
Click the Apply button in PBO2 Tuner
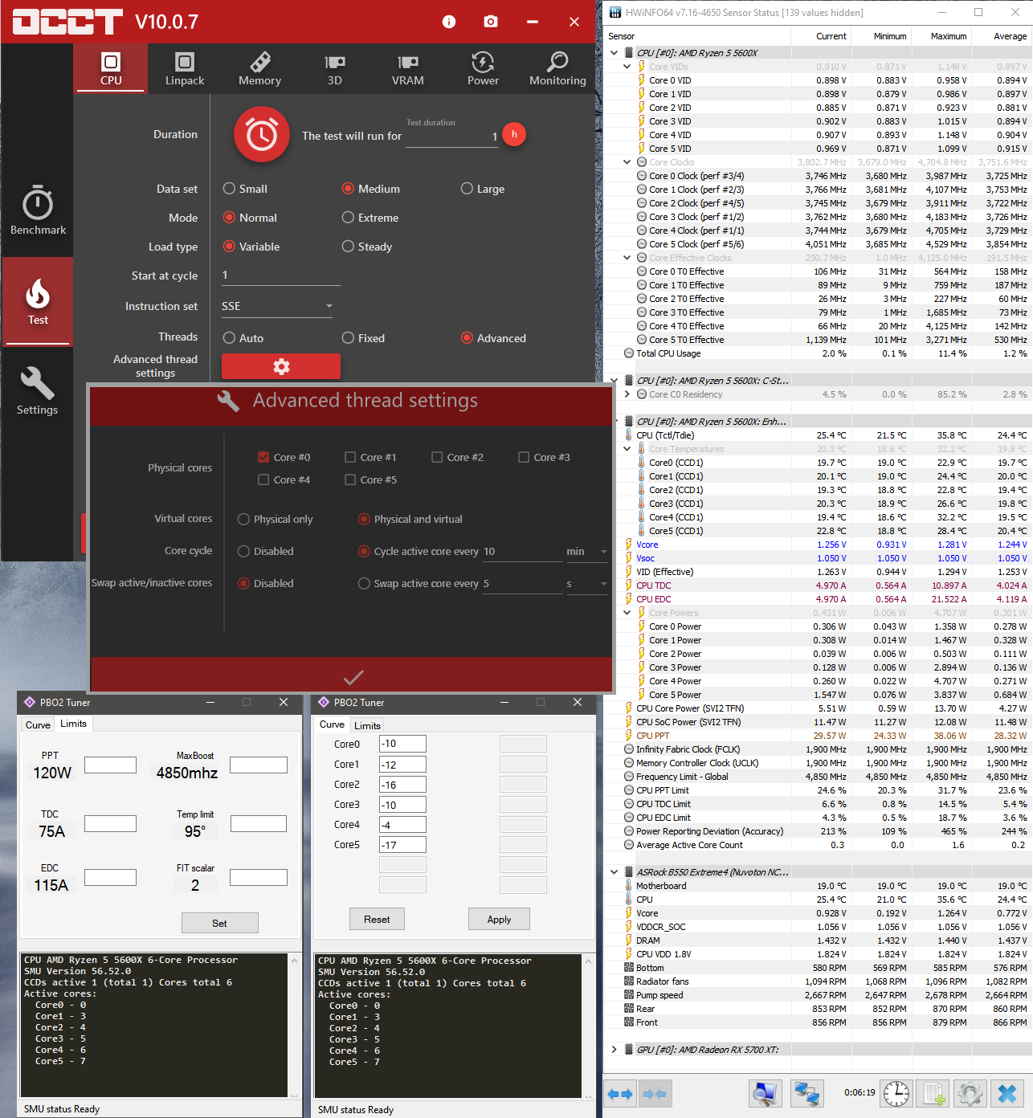[499, 919]
